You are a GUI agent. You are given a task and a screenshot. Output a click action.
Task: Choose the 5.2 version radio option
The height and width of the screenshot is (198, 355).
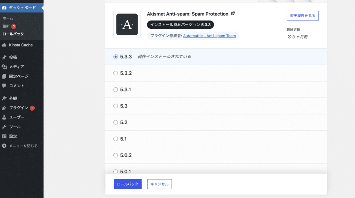pyautogui.click(x=116, y=122)
